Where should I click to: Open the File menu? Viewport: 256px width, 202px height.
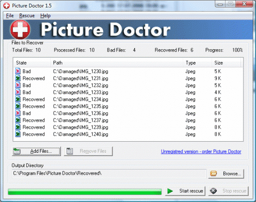point(10,16)
